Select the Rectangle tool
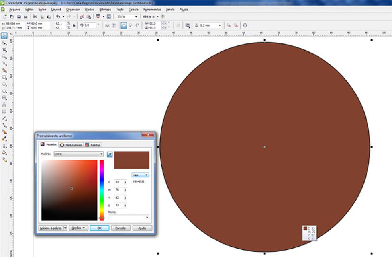The height and width of the screenshot is (257, 392). (4, 77)
